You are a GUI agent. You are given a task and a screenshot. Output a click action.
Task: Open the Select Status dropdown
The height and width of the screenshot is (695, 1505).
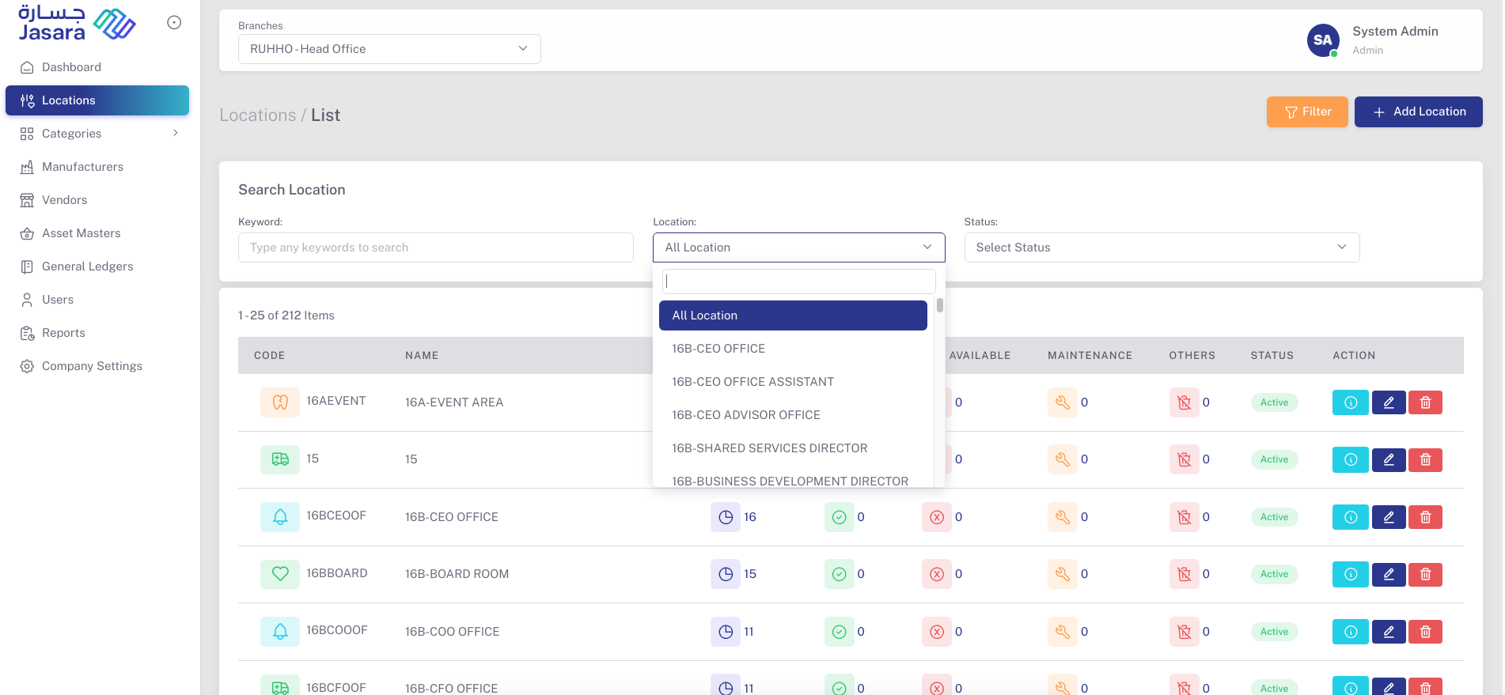1161,247
